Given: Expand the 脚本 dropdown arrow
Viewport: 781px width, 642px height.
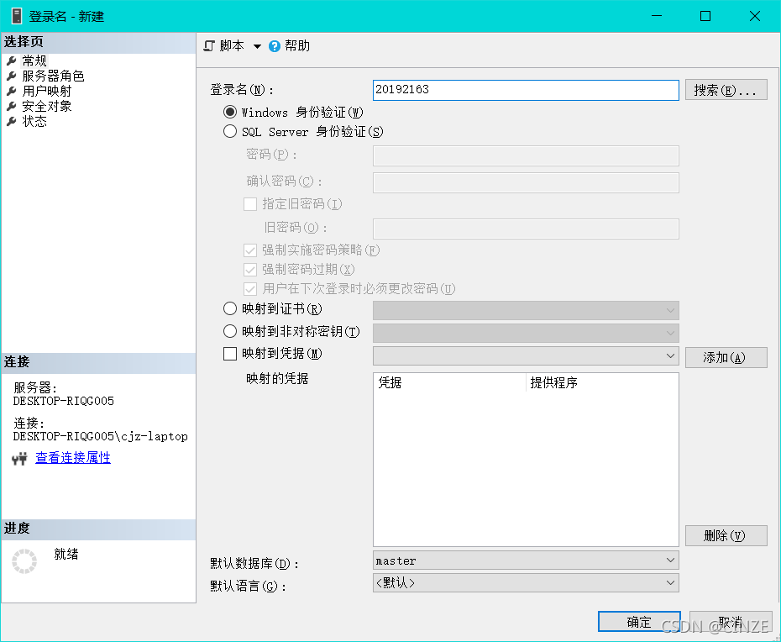Looking at the screenshot, I should tap(257, 46).
